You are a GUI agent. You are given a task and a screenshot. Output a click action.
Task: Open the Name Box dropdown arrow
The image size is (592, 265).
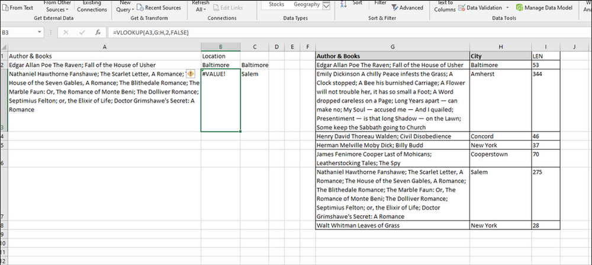coord(39,33)
